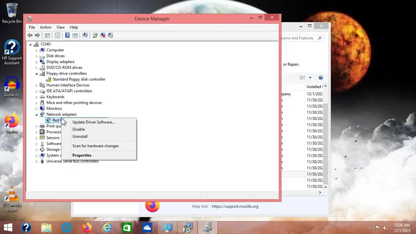Select Mice and other pointing devices
Screen dimensions: 416x234
click(74, 103)
